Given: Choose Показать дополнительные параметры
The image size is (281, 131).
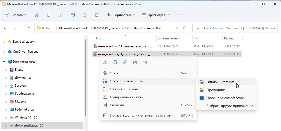Looking at the screenshot, I should click(x=148, y=116).
